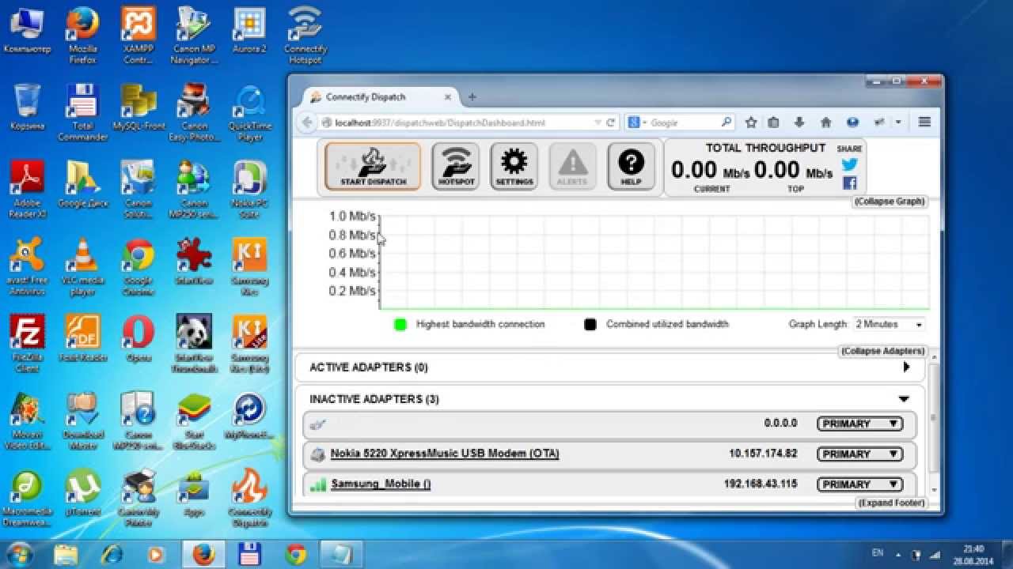Open the Graph Length dropdown
1013x569 pixels.
click(888, 324)
